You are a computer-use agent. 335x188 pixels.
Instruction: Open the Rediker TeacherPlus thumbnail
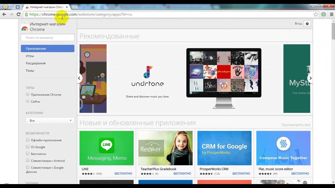[x=165, y=148]
